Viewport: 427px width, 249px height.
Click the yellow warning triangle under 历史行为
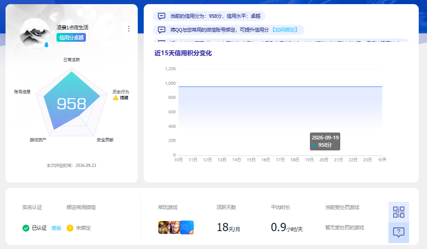point(116,98)
